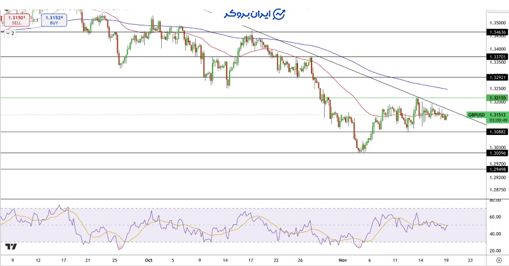This screenshot has height=266, width=509.
Task: Click the blue BUY price button
Action: coord(54,19)
